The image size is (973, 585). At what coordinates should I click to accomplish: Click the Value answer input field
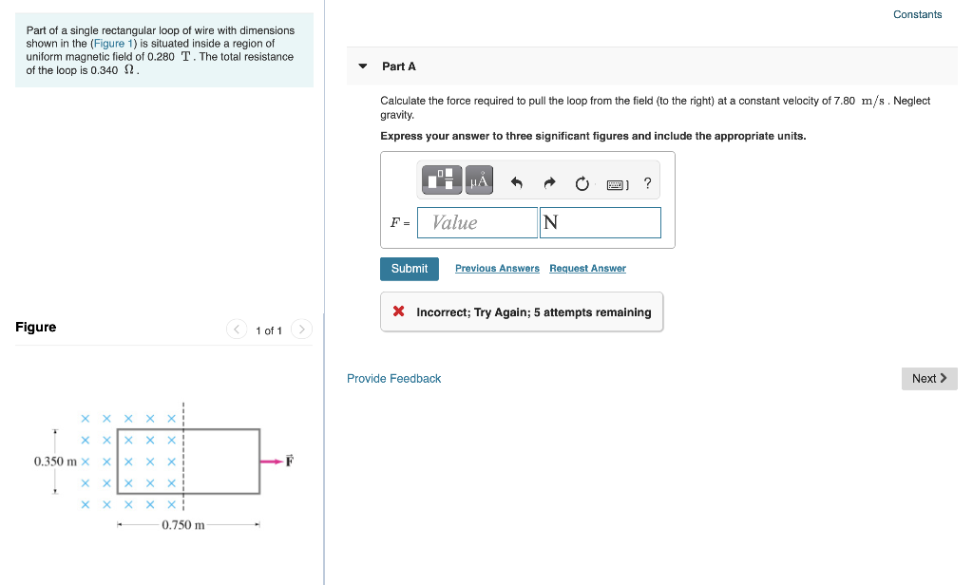coord(476,221)
